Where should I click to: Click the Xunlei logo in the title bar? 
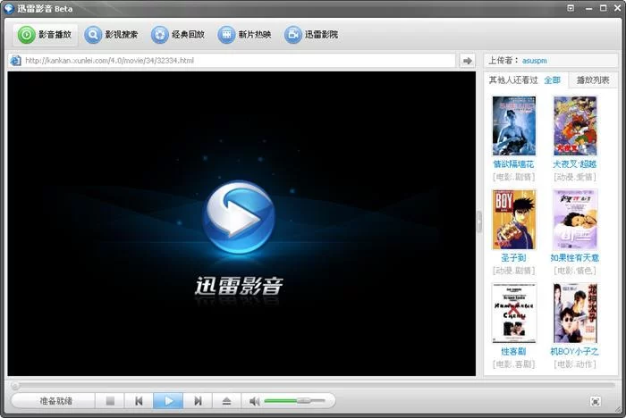pyautogui.click(x=9, y=8)
